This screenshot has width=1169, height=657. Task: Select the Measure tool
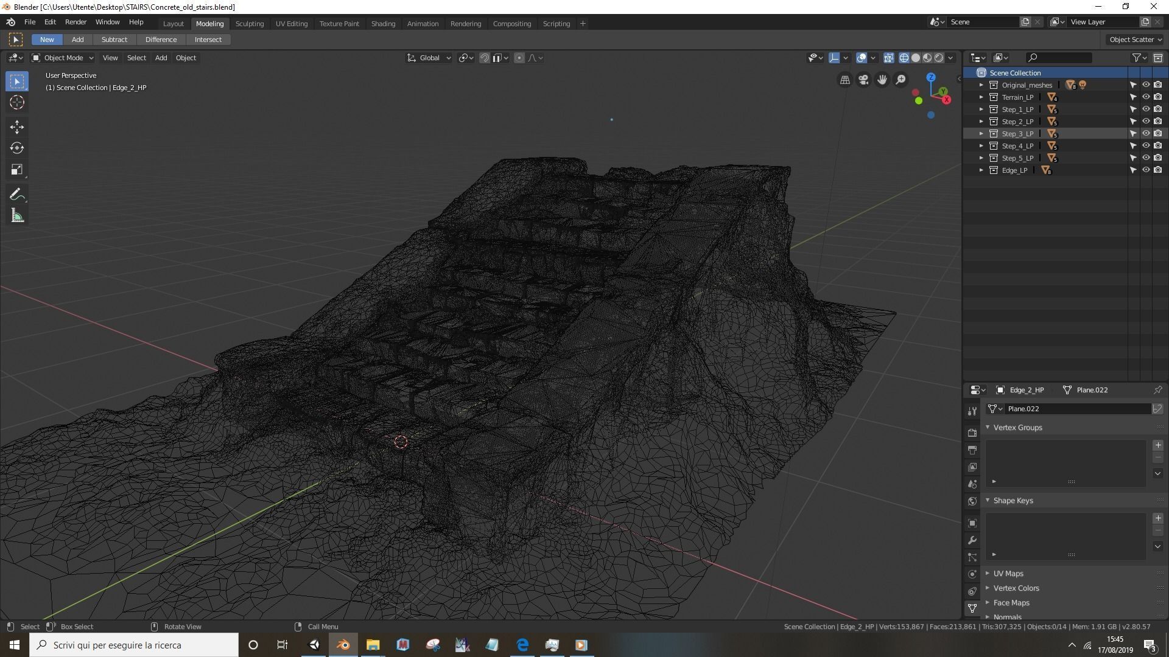pos(17,215)
